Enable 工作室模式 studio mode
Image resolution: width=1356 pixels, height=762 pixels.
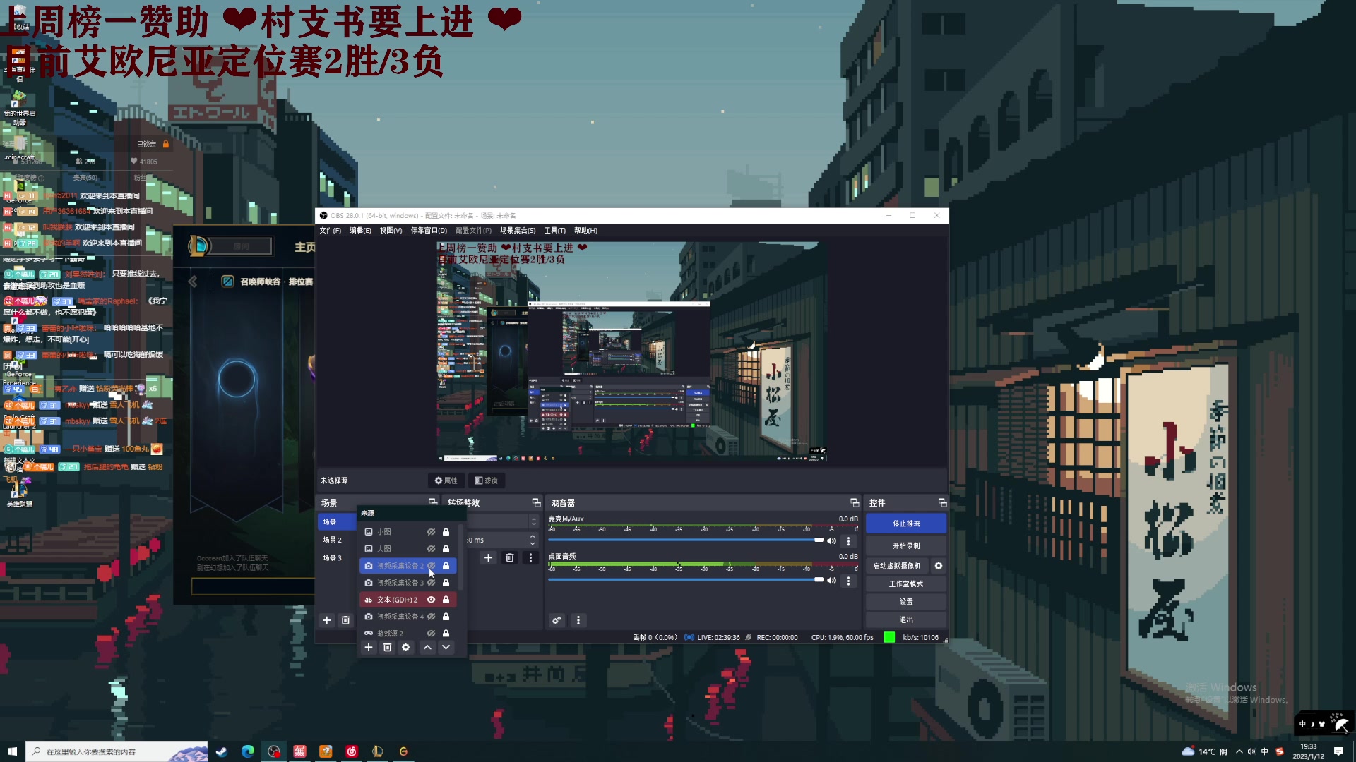coord(905,584)
